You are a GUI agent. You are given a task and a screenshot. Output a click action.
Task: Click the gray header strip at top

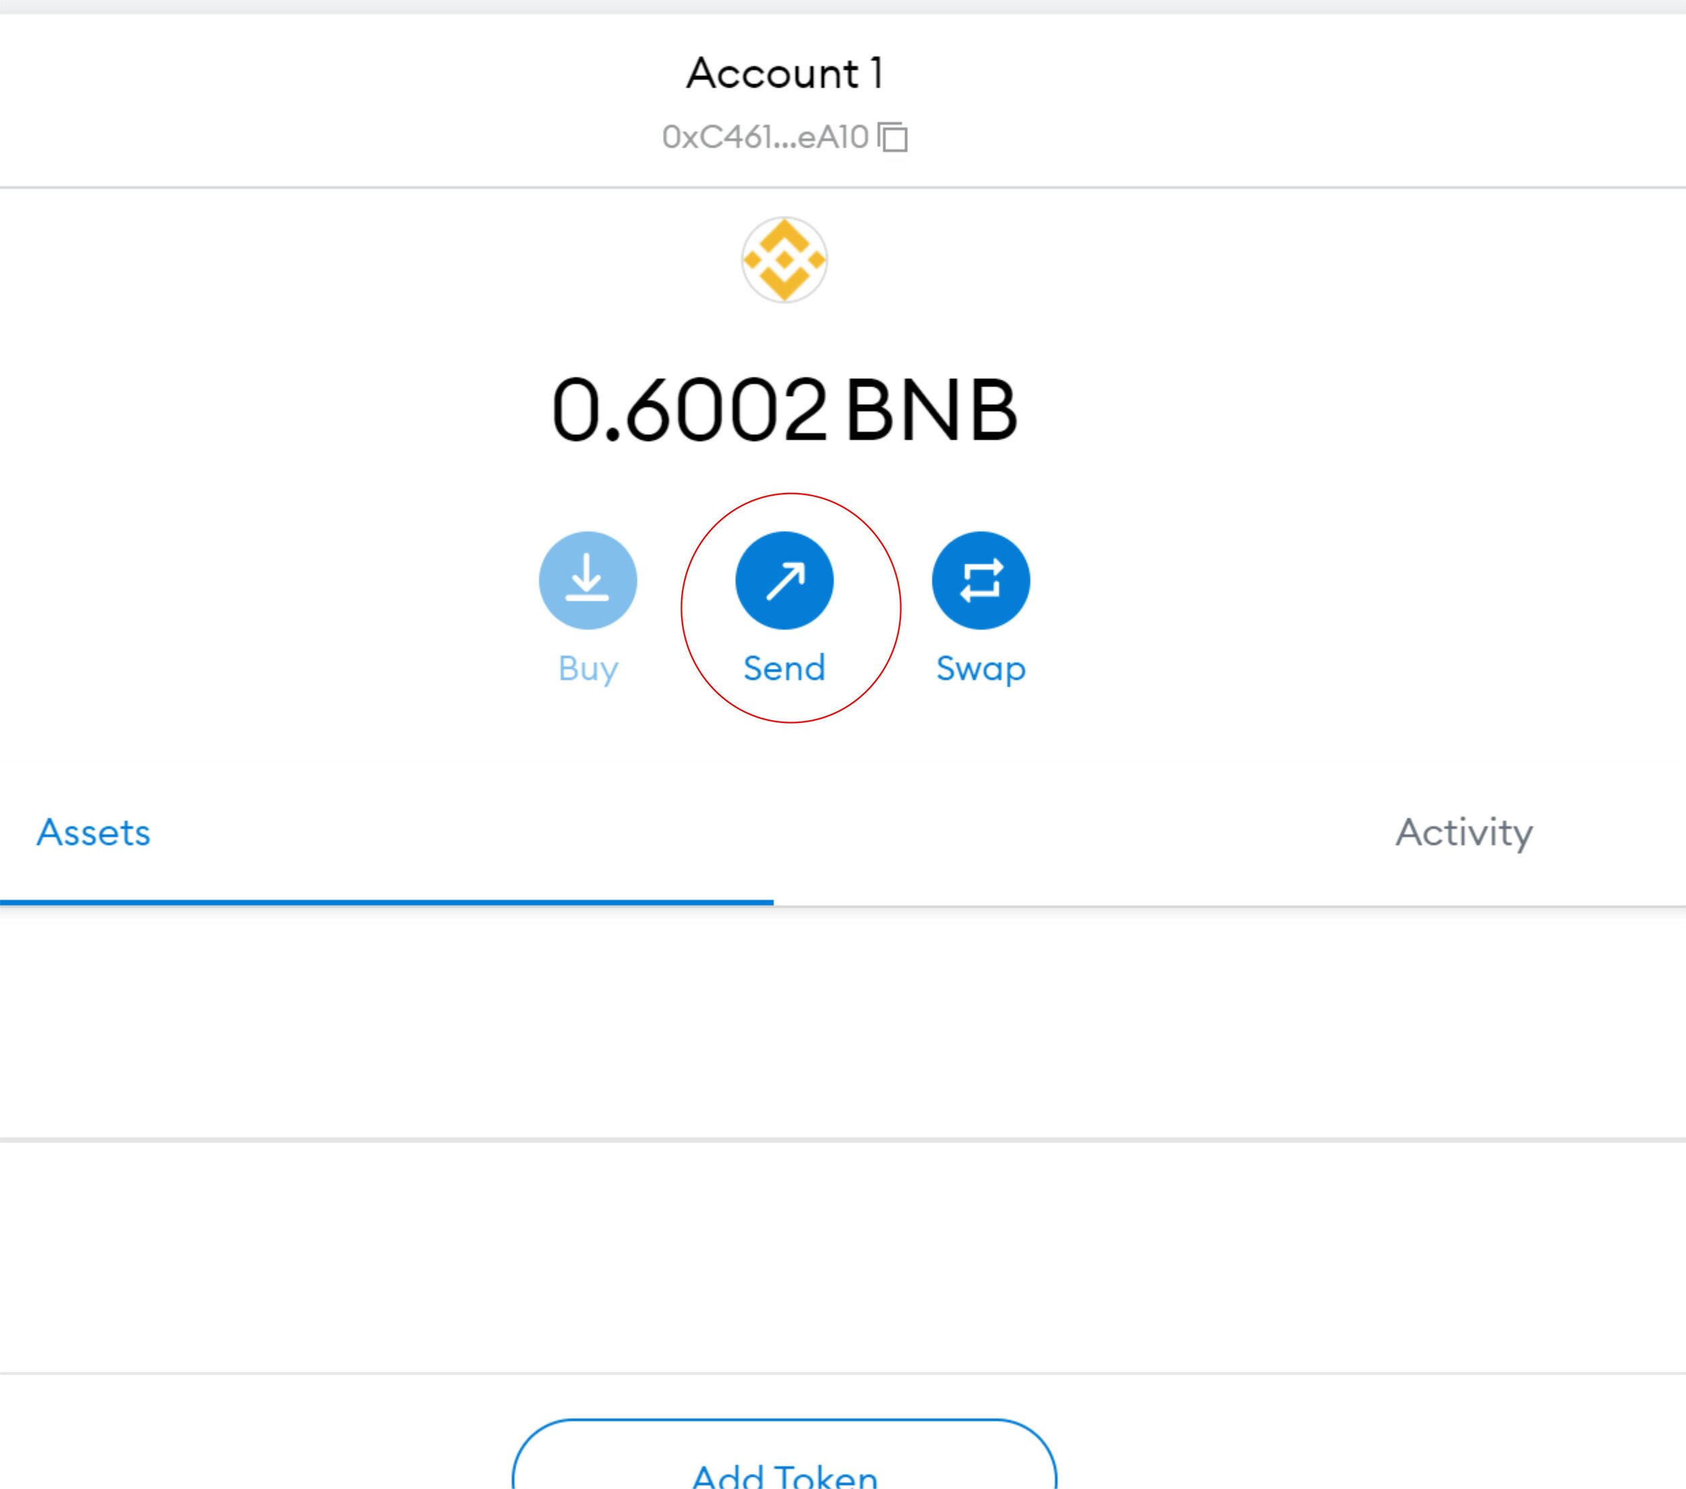coord(843,6)
